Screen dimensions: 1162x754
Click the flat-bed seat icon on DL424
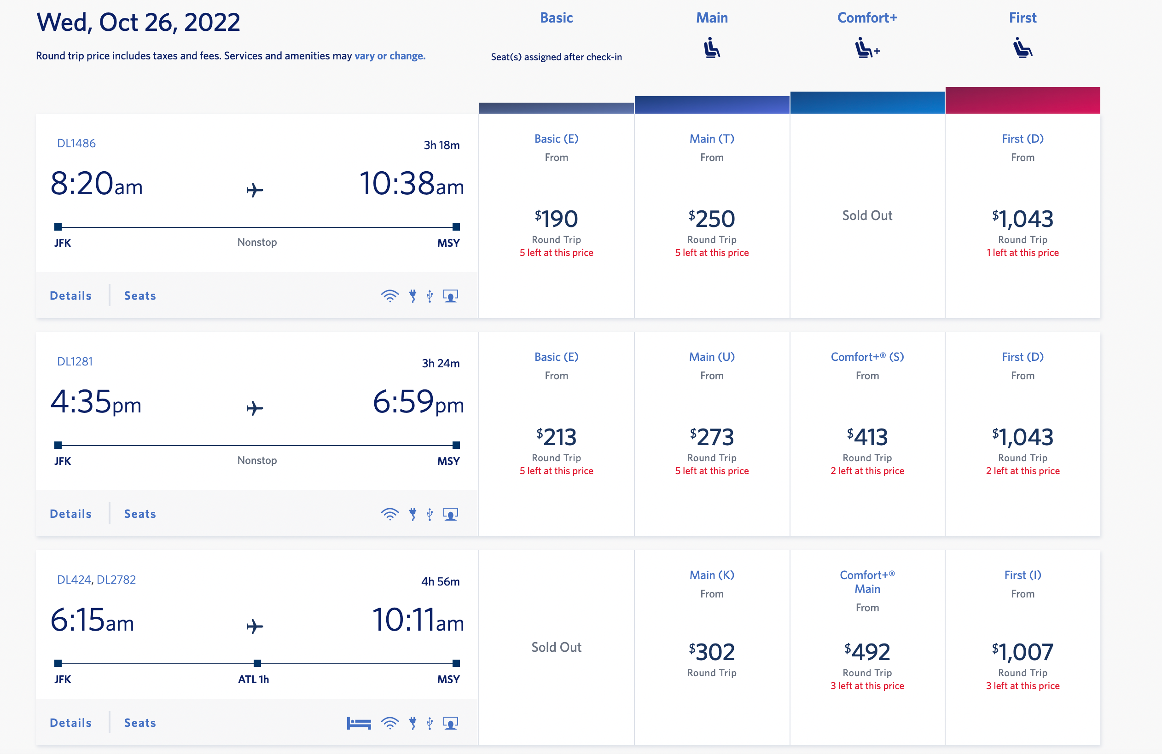pyautogui.click(x=359, y=723)
